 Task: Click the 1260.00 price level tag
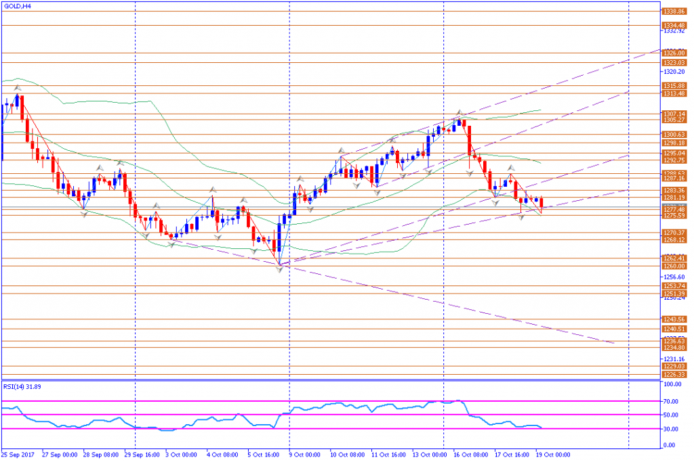tap(674, 266)
